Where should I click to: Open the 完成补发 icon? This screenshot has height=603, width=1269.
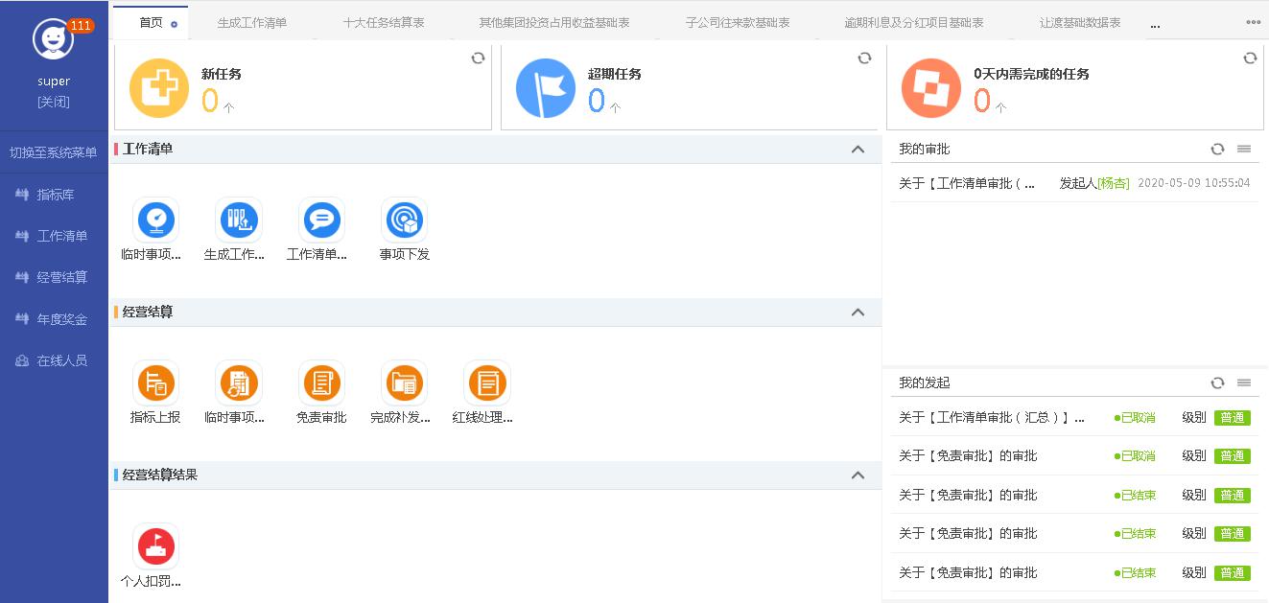click(x=404, y=383)
